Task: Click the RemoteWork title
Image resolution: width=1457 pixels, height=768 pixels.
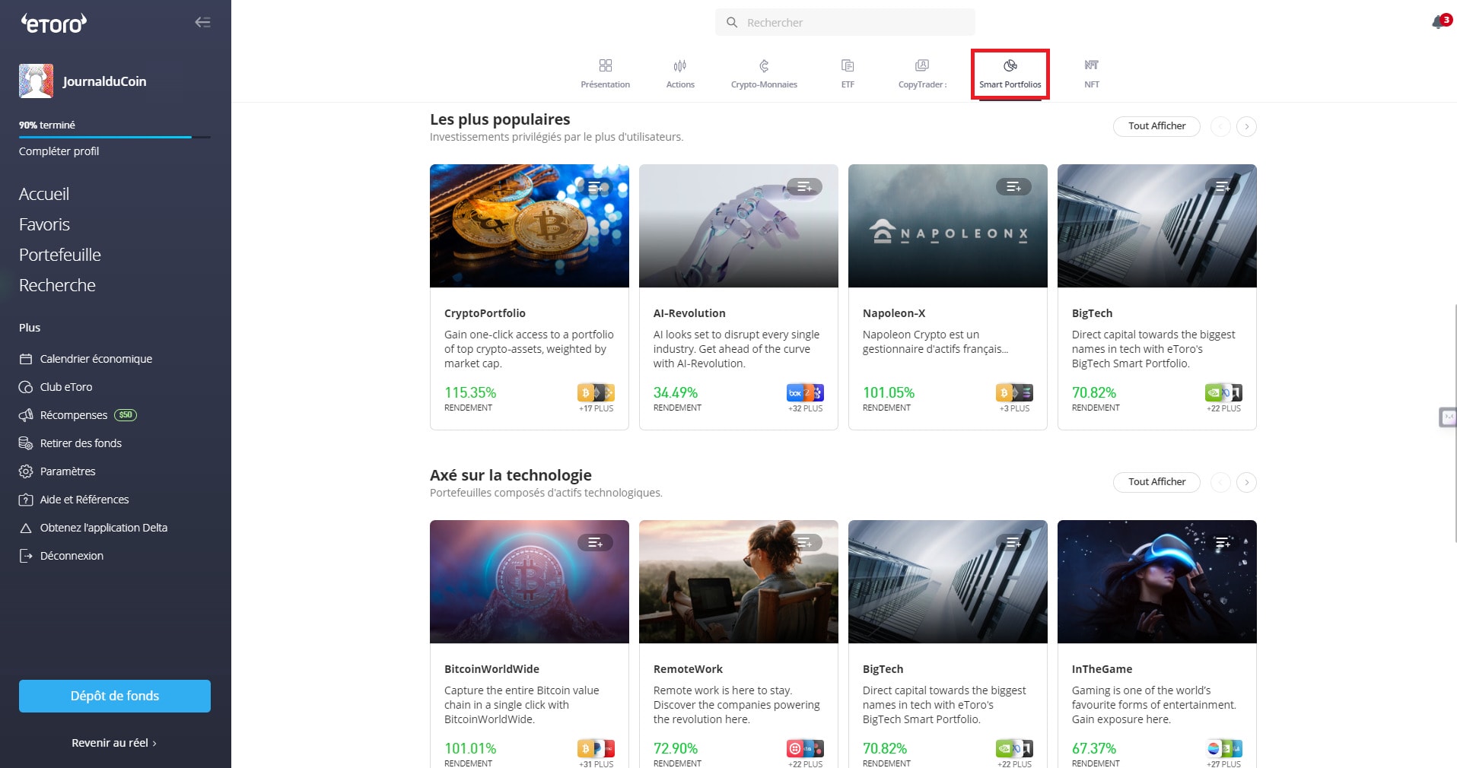Action: (x=688, y=669)
